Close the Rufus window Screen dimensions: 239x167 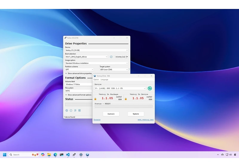pyautogui.click(x=127, y=38)
